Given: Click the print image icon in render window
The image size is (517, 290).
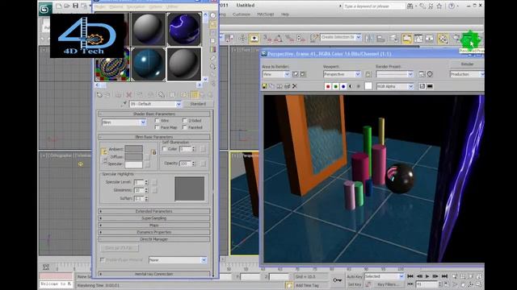Looking at the screenshot, I should pos(288,86).
